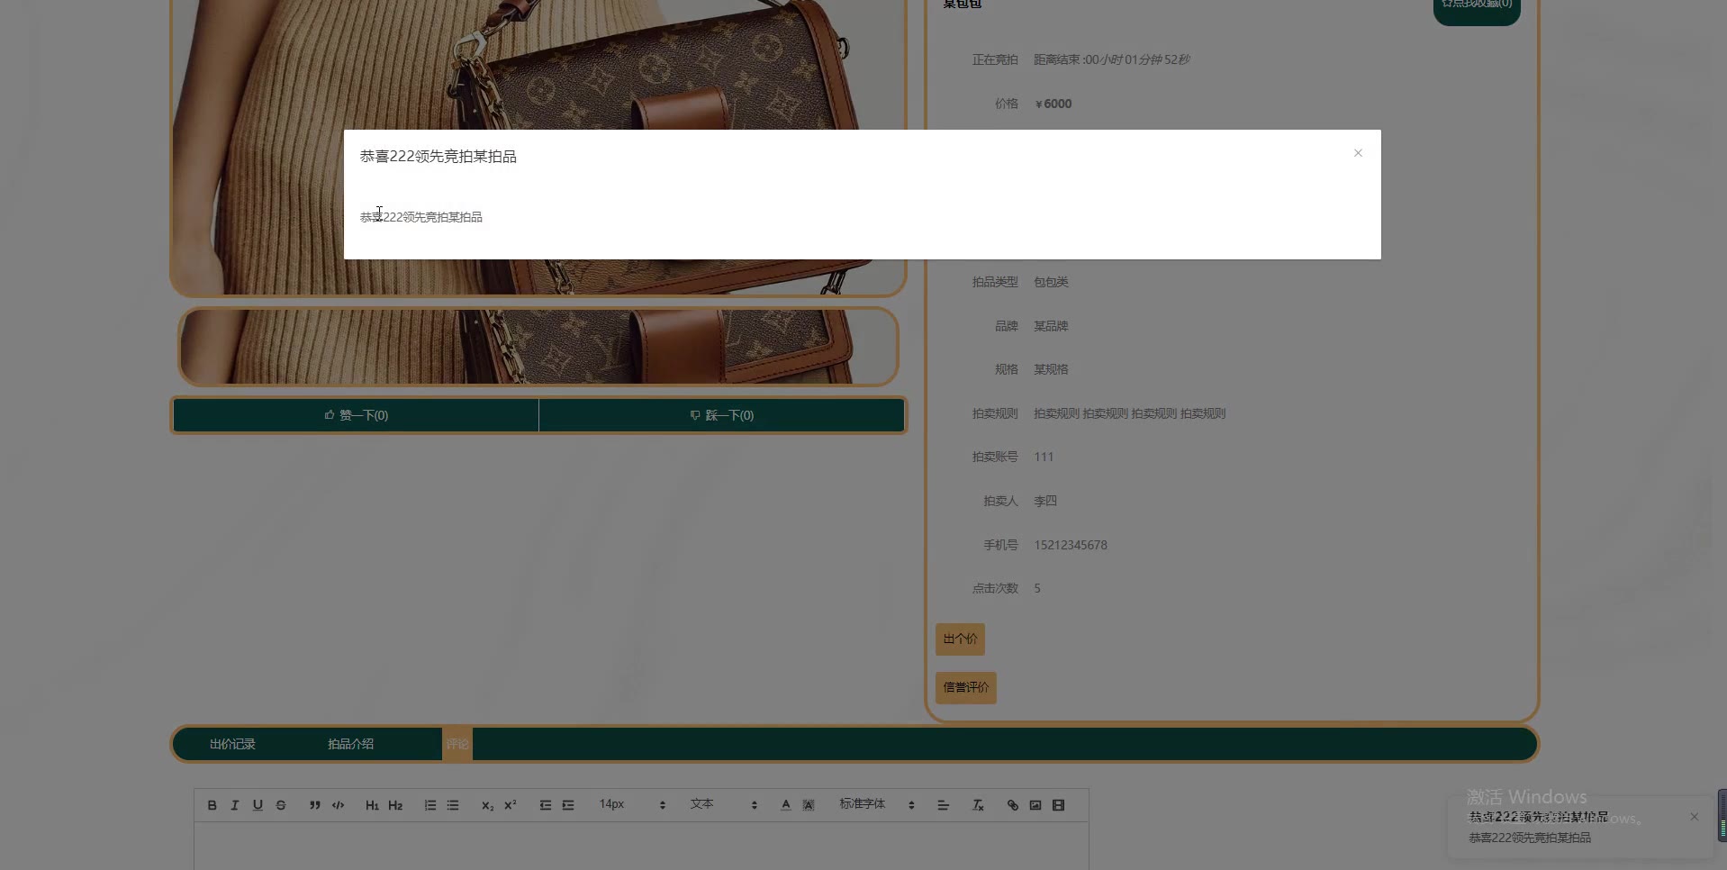
Task: Click the 赞一下(0) like button
Action: coord(356,415)
